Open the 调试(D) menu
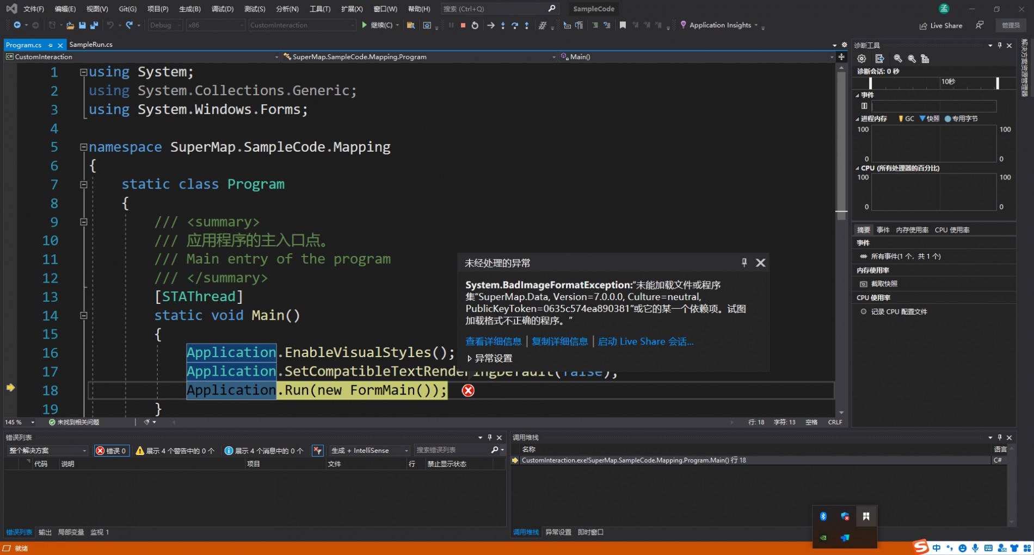The image size is (1034, 555). [x=223, y=9]
